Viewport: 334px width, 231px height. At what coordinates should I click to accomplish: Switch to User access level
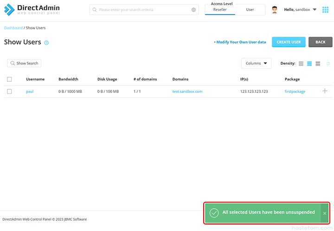click(x=250, y=10)
